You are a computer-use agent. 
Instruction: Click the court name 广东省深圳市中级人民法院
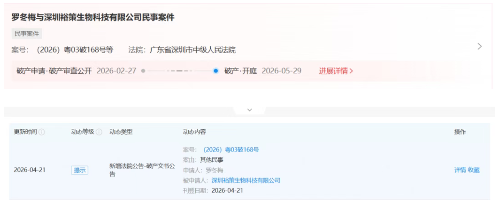[193, 50]
